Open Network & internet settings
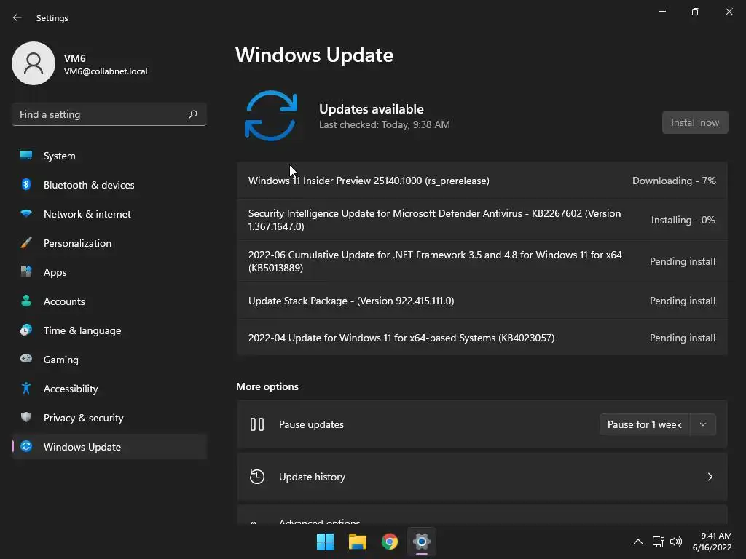This screenshot has height=559, width=746. click(109, 214)
